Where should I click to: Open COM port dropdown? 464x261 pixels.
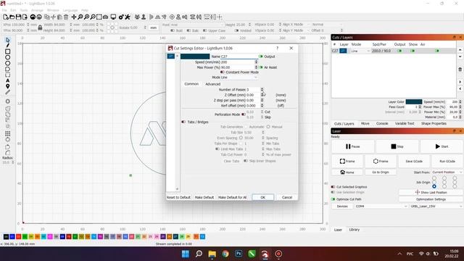(x=381, y=206)
